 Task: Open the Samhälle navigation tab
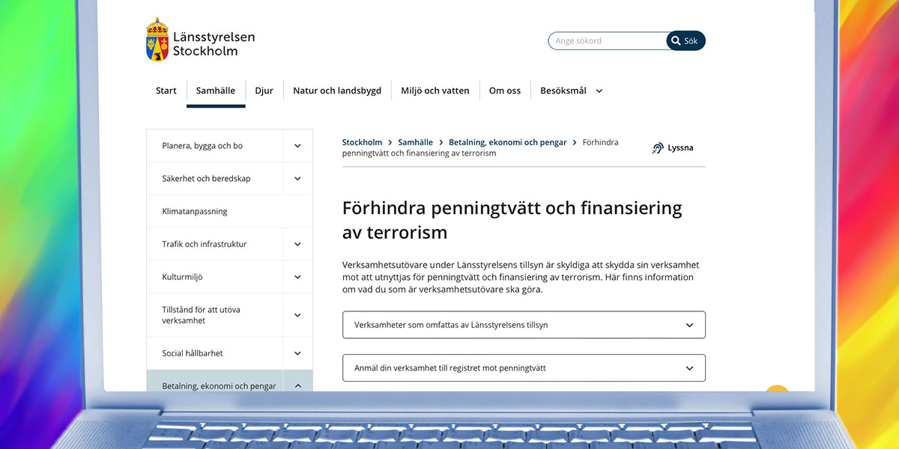coord(216,91)
